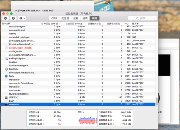Select the quicklookd process
Viewport: 180px width, 130px height.
pos(78,90)
